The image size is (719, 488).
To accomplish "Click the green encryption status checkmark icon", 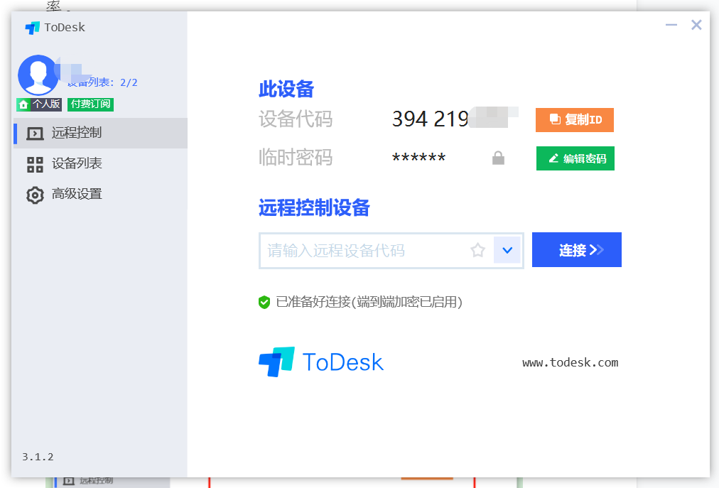I will 264,302.
